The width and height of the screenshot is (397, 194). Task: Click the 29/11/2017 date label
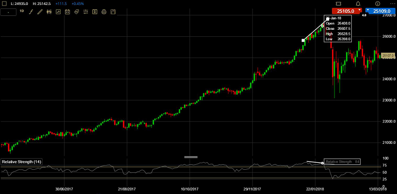click(252, 189)
